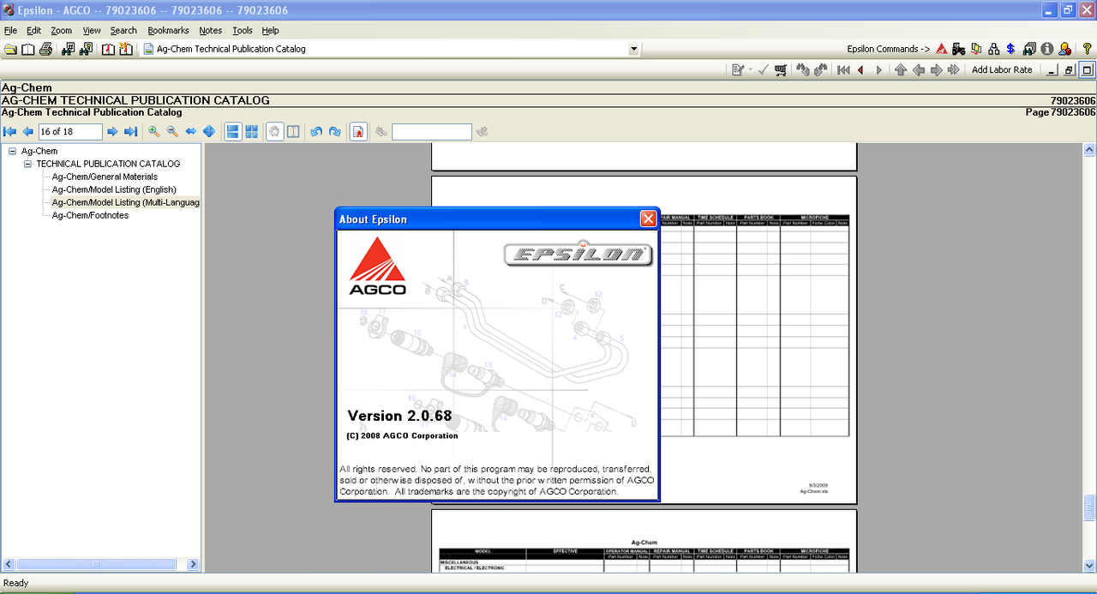The image size is (1097, 594).
Task: Toggle the text selection tool
Action: click(293, 131)
